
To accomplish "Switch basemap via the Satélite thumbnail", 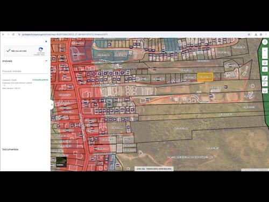I will coord(61,162).
